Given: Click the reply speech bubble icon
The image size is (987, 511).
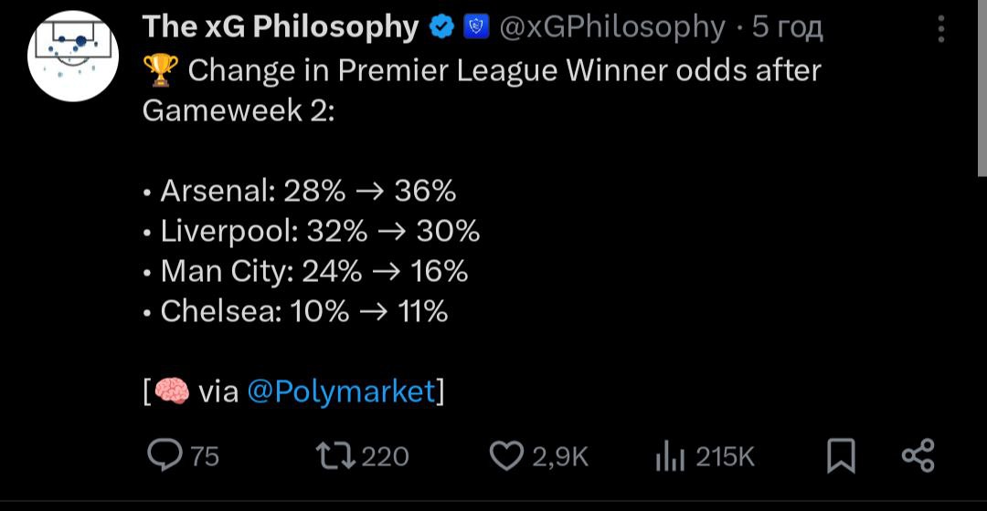Looking at the screenshot, I should 164,455.
